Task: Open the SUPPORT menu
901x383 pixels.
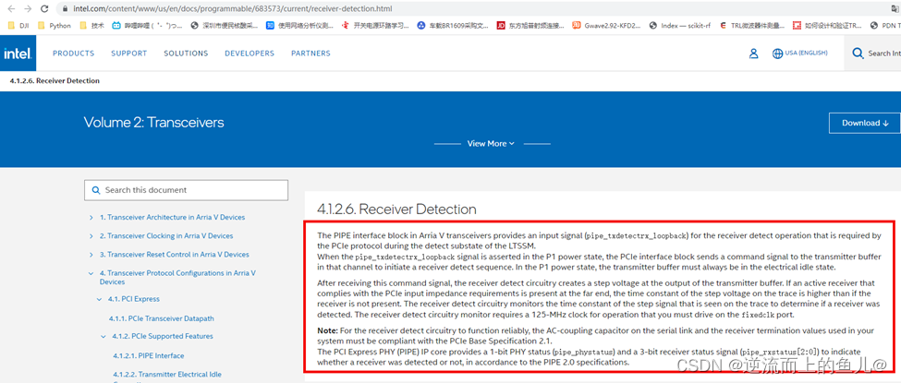Action: point(129,54)
